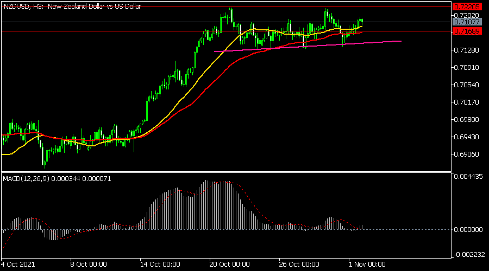The width and height of the screenshot is (489, 271).
Task: Click the 0.71280 price axis value
Action: click(466, 50)
